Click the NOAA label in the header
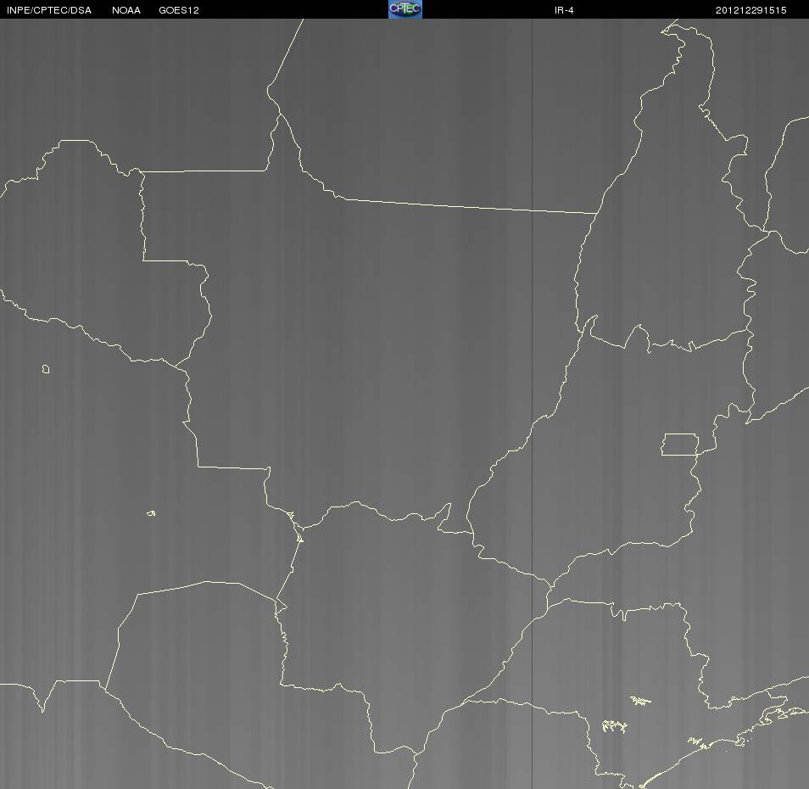Viewport: 809px width, 789px height. click(x=126, y=10)
